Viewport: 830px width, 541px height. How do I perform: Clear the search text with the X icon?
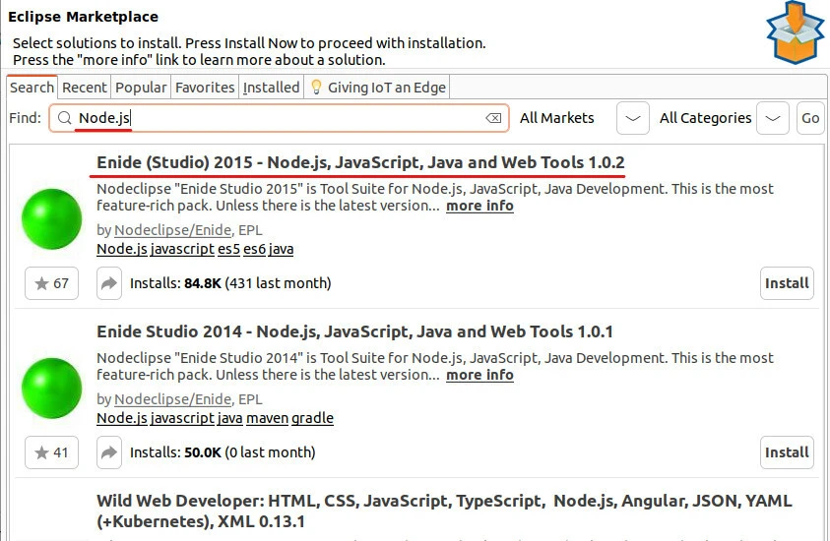pyautogui.click(x=493, y=118)
